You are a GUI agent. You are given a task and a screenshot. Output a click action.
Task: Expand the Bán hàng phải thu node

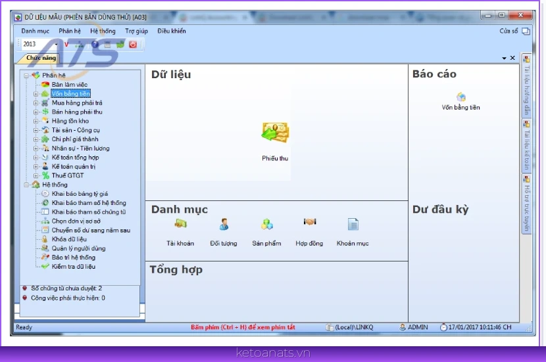[x=36, y=112]
